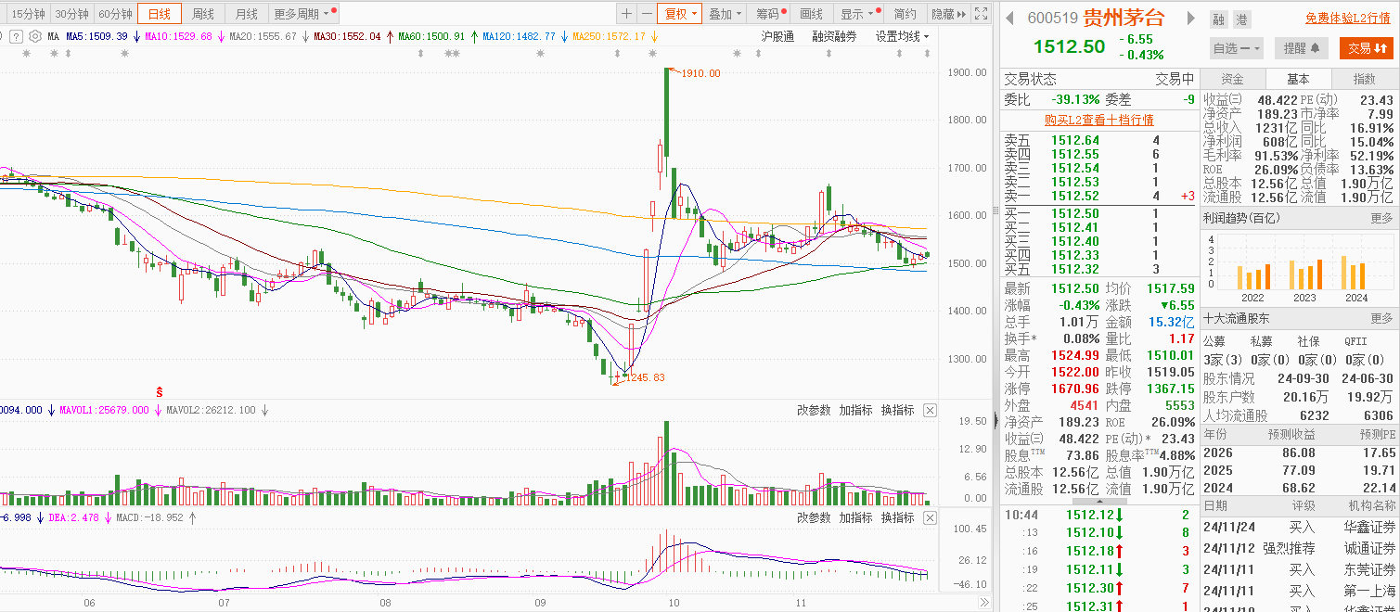Toggle the 融资融券 overlay
This screenshot has width=1400, height=612.
coord(834,36)
